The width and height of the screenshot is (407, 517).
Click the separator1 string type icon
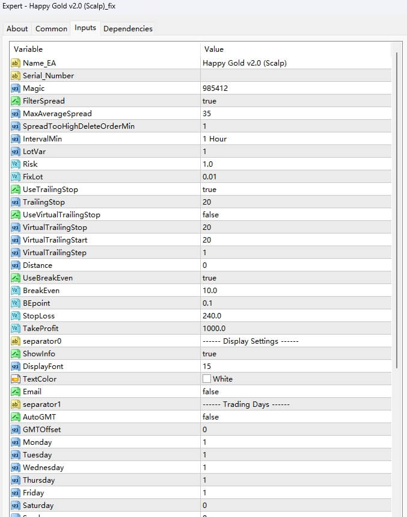[16, 404]
